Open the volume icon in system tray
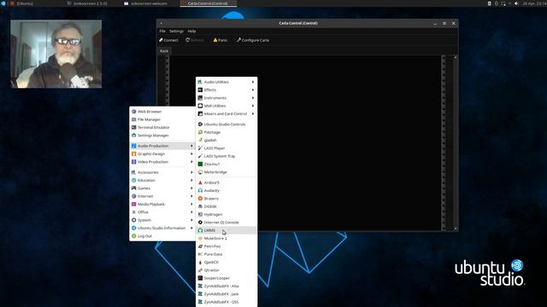547x307 pixels. [x=516, y=3]
